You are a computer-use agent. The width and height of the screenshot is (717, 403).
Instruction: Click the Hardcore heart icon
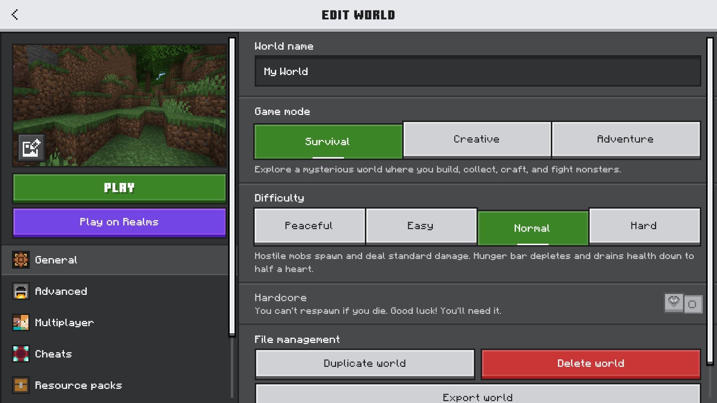[674, 302]
